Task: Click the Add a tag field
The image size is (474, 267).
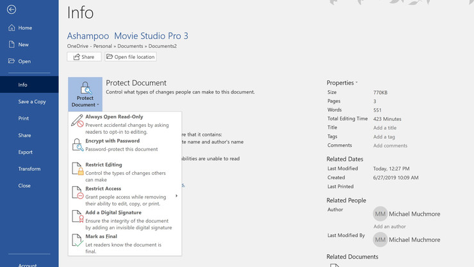Action: (x=384, y=136)
